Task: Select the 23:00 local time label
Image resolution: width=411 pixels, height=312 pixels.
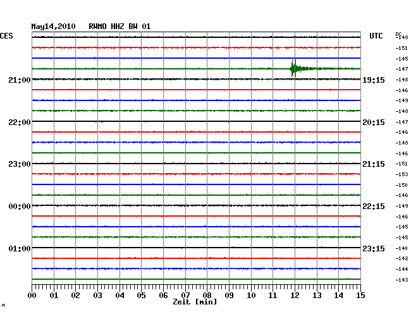Action: point(20,164)
